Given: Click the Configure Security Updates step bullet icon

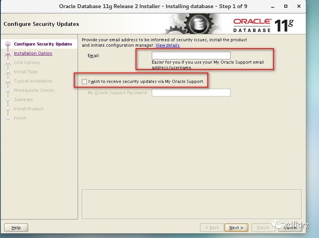Looking at the screenshot, I should point(8,44).
